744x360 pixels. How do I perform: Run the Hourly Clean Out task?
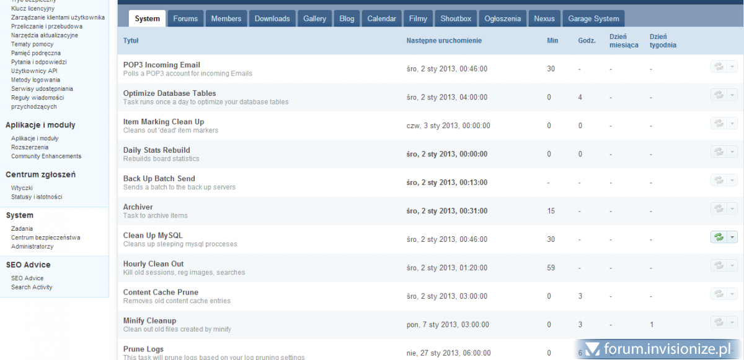tap(719, 265)
